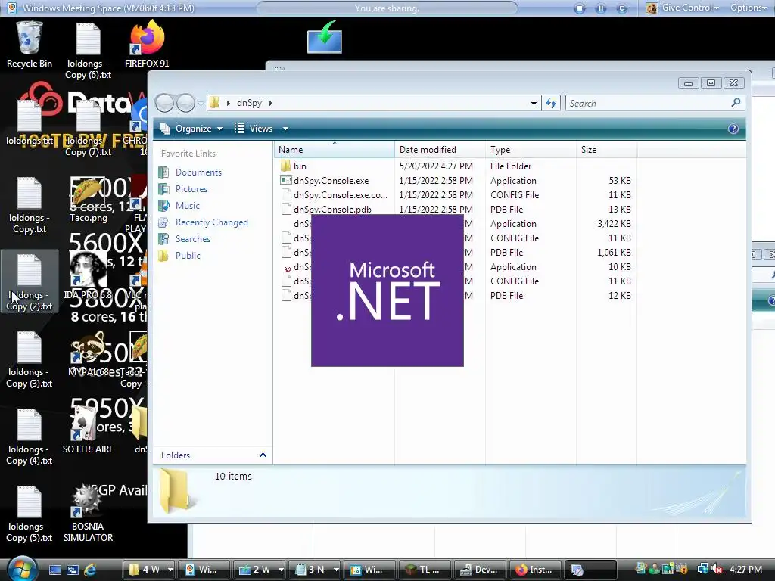Screen dimensions: 775x581
Task: Select the MYPAL 68 raccoon shortcut
Action: (88, 354)
